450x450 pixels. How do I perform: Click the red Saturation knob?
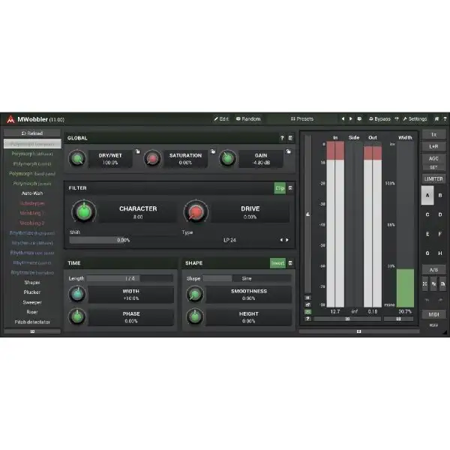(152, 159)
